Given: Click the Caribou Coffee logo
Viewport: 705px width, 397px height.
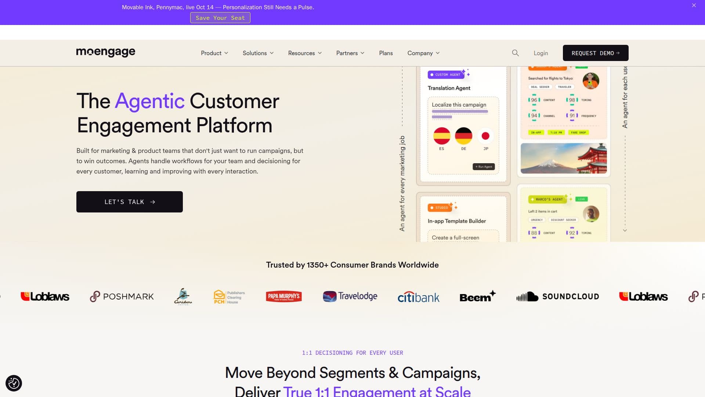Looking at the screenshot, I should [183, 296].
